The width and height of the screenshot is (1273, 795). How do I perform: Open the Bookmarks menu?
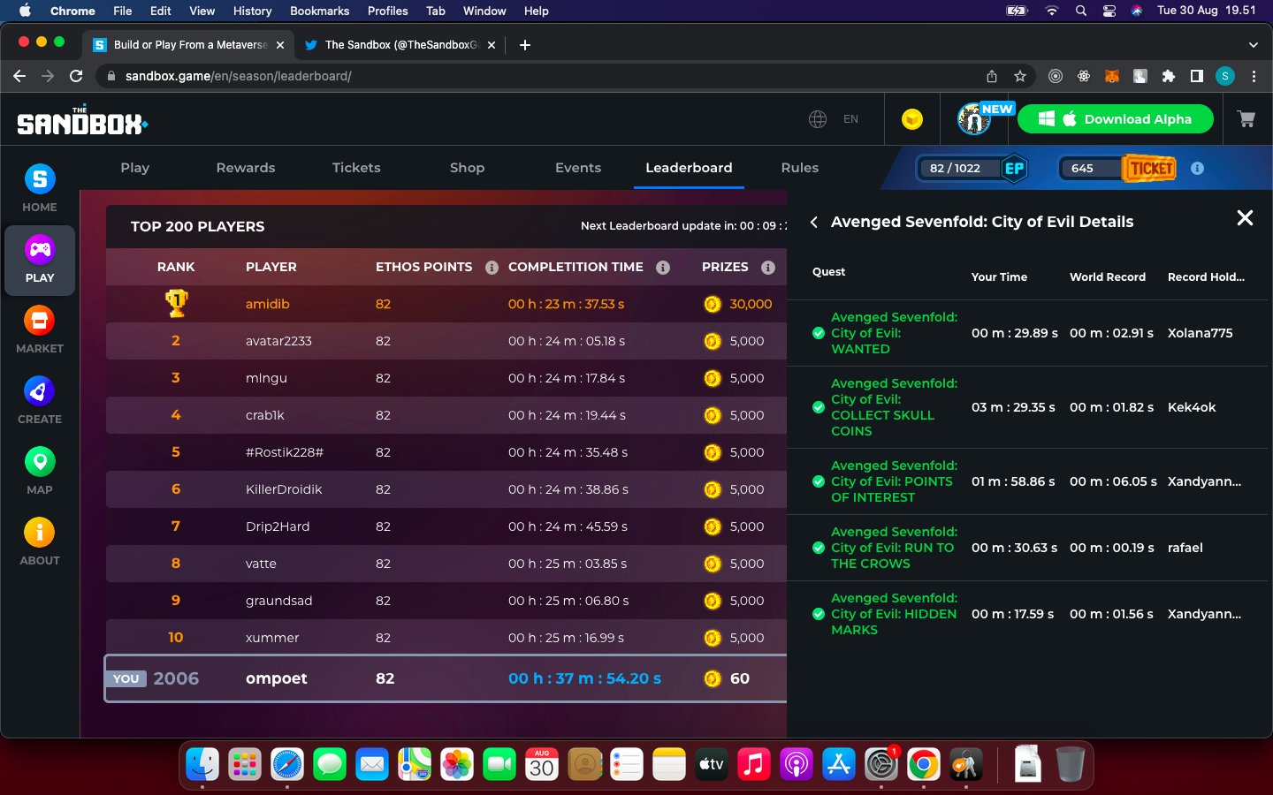319,11
